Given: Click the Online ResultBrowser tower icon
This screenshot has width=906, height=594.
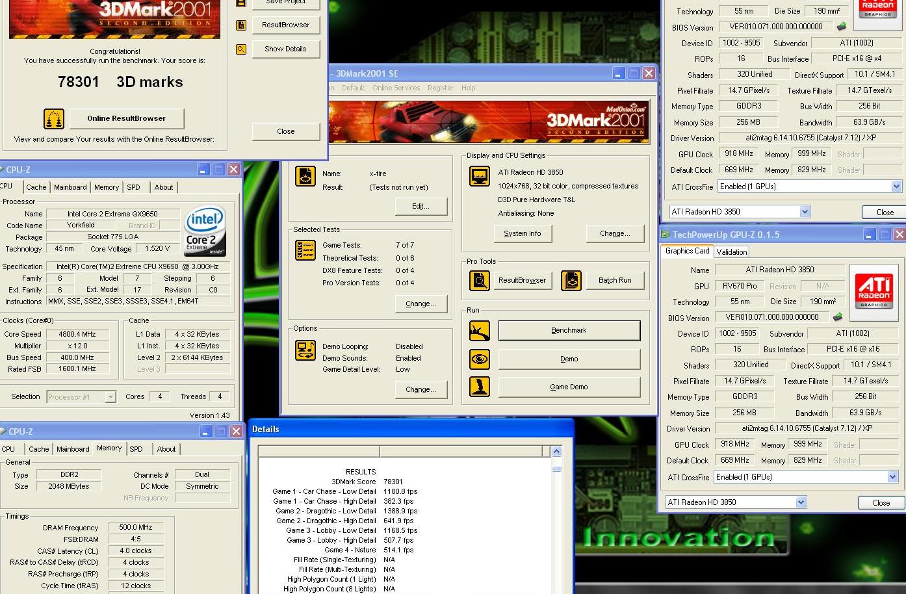Looking at the screenshot, I should (54, 119).
